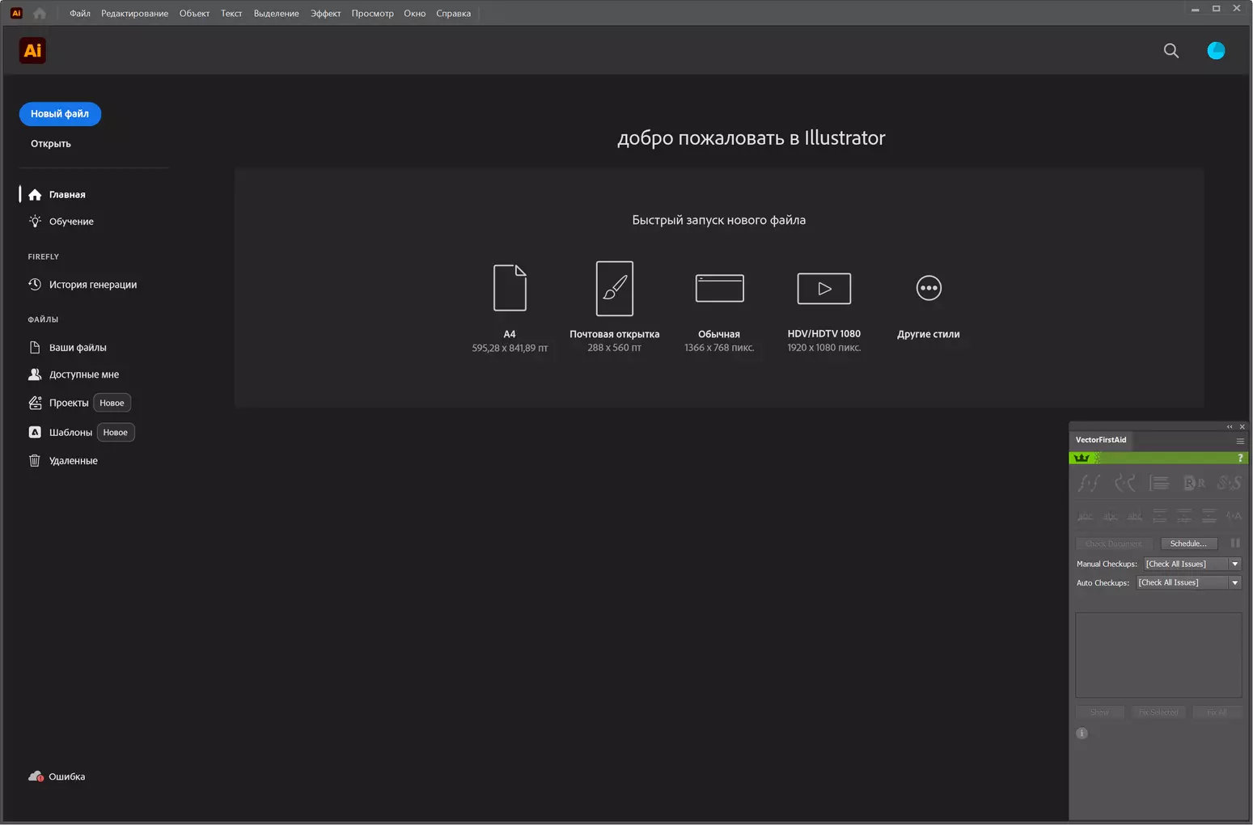Open the user account avatar

coord(1215,50)
